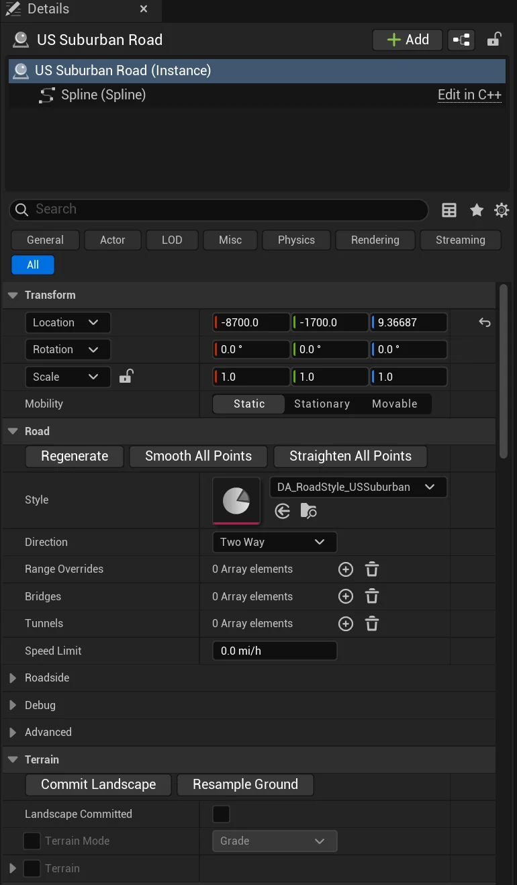The height and width of the screenshot is (885, 517).
Task: Expand the Debug section
Action: coord(13,705)
